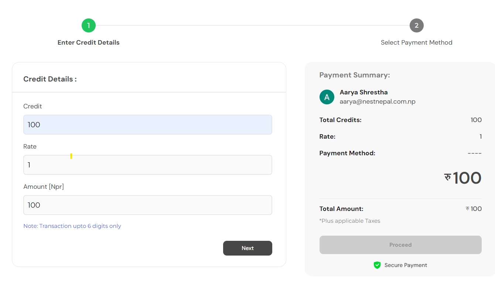Click the Total Amount value रु 100

point(474,209)
